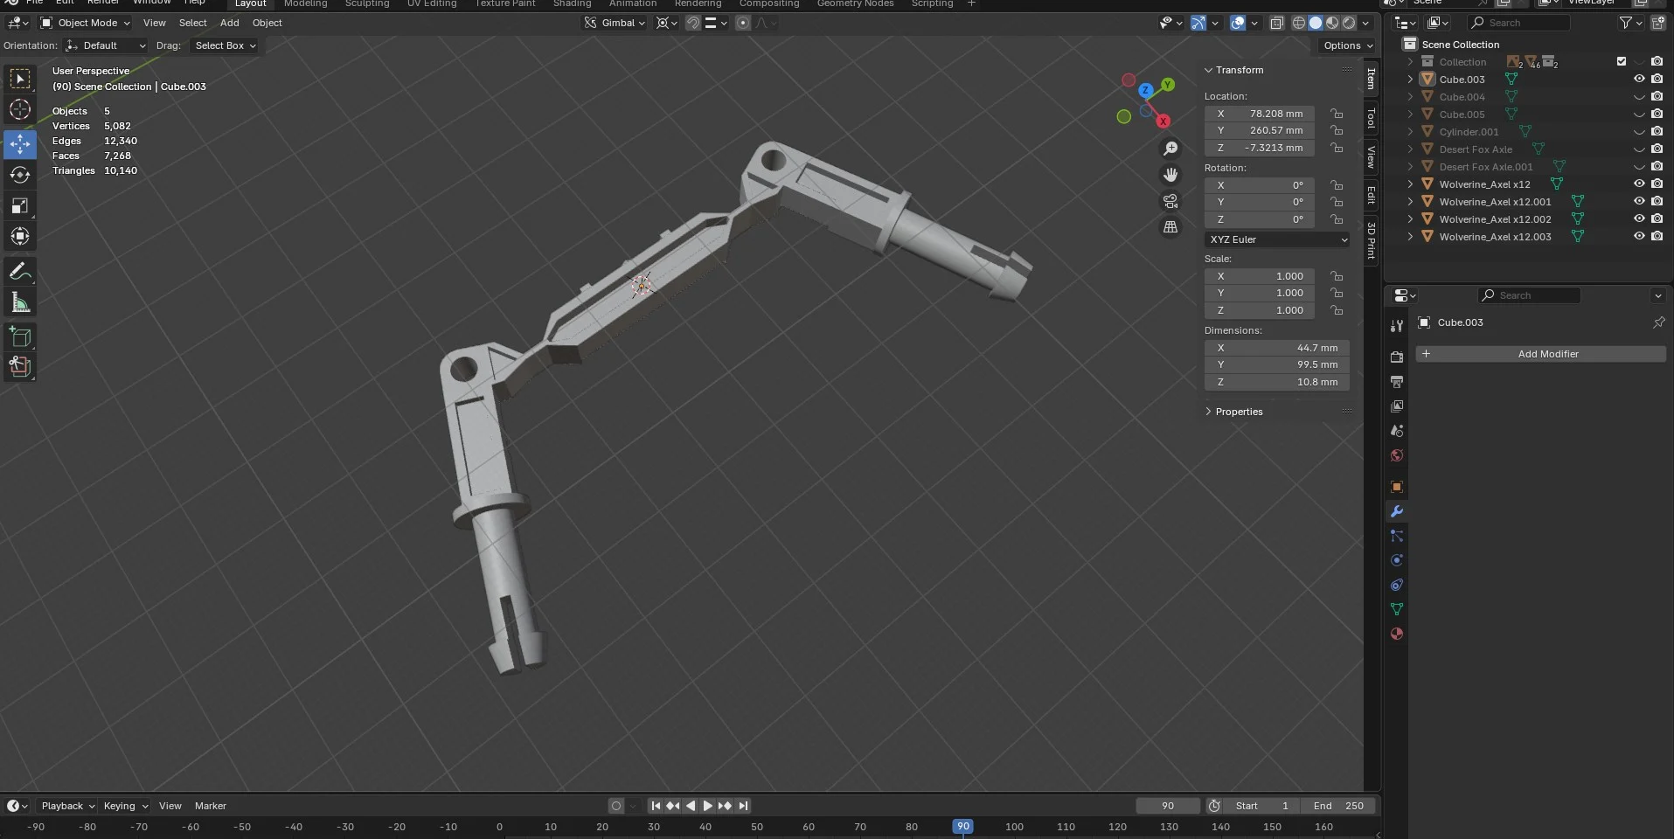Open the Object Mode dropdown
Image resolution: width=1674 pixels, height=839 pixels.
(86, 23)
